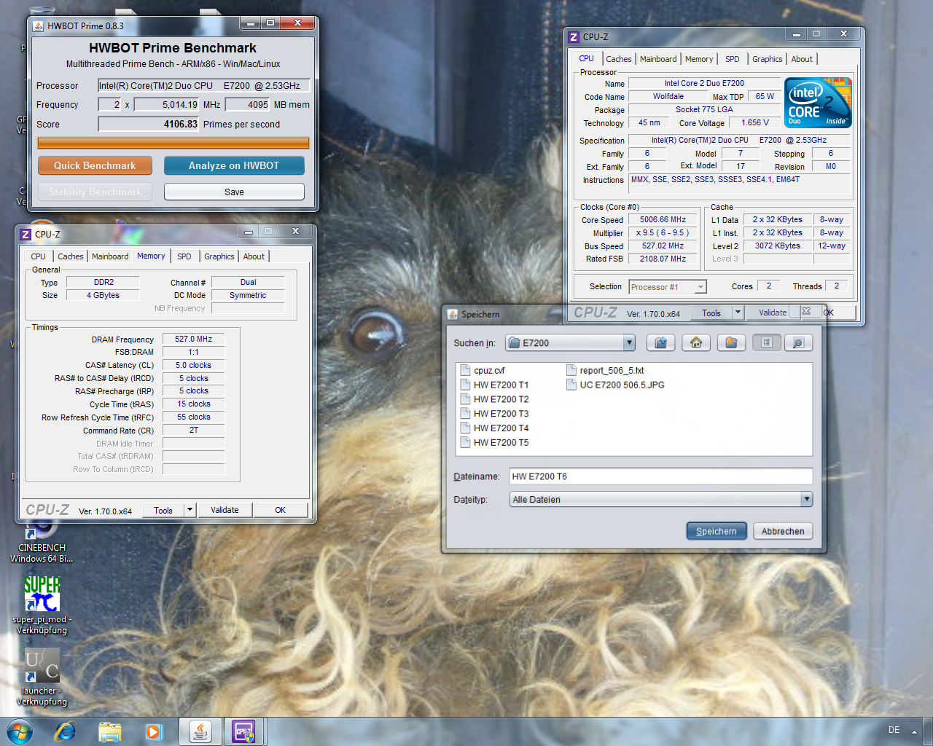Viewport: 933px width, 746px height.
Task: Click the orange HWBOT Prime progress bar
Action: [173, 143]
